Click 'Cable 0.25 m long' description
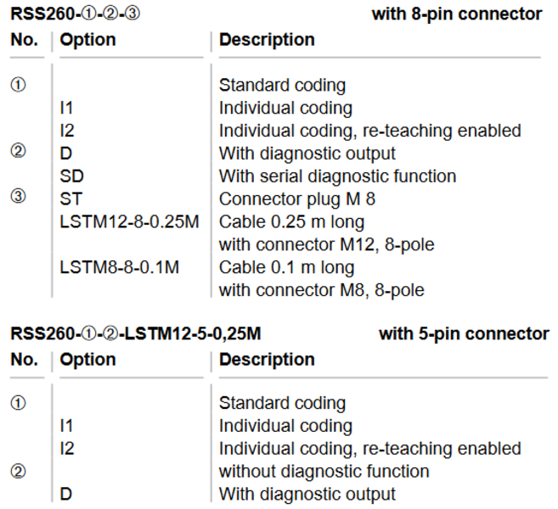The width and height of the screenshot is (558, 509). point(291,222)
